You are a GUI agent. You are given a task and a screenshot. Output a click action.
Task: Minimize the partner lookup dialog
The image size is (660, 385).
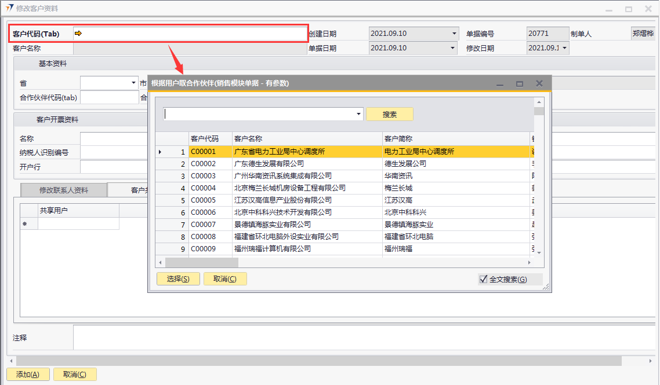click(x=500, y=84)
